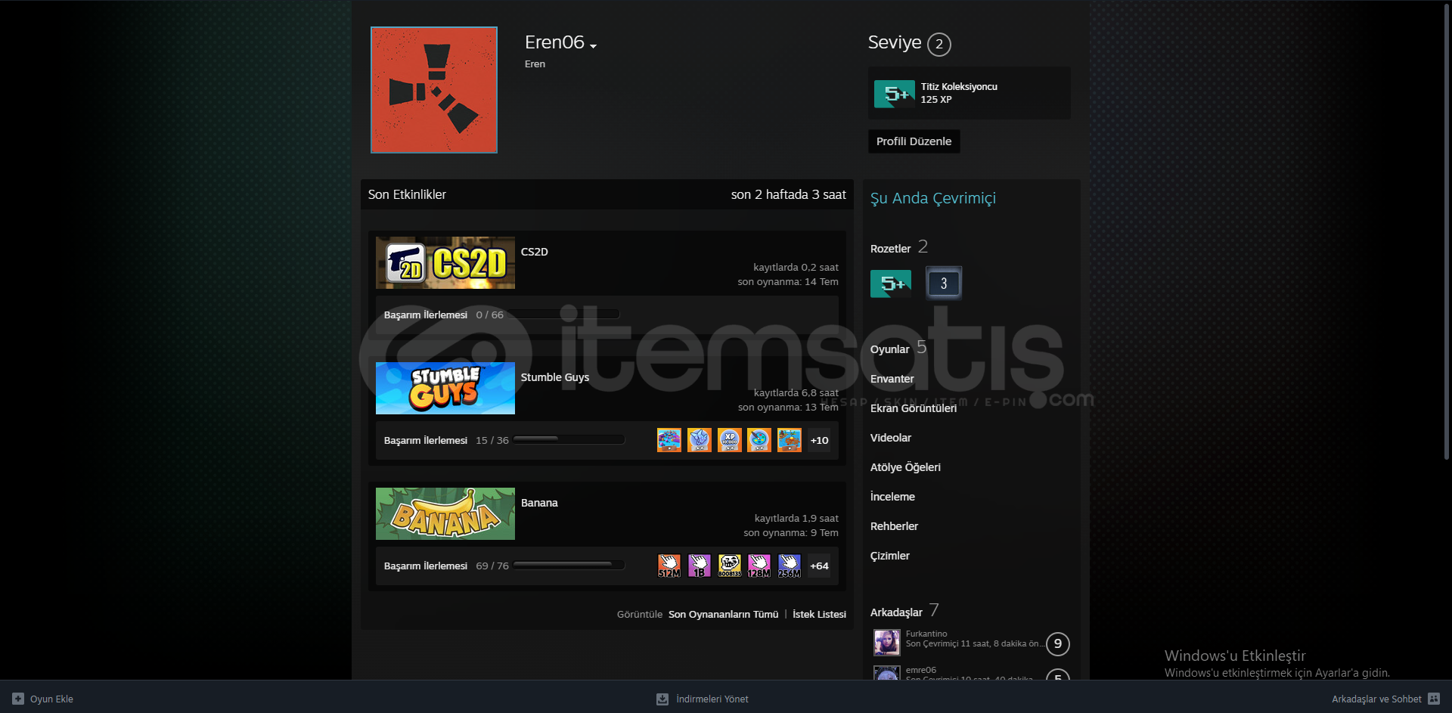Open the Banana game banner
The height and width of the screenshot is (713, 1452).
[445, 513]
